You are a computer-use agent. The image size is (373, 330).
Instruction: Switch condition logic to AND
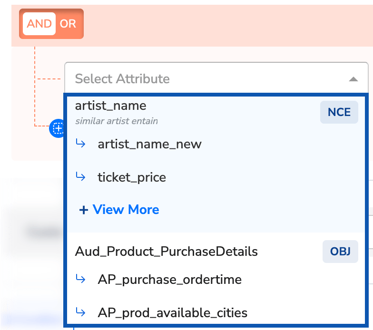coord(39,24)
